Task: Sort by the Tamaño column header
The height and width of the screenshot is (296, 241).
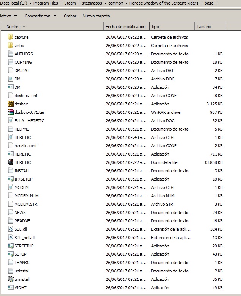Action: point(210,27)
